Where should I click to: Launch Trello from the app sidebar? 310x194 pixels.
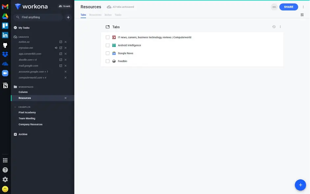(x=5, y=26)
